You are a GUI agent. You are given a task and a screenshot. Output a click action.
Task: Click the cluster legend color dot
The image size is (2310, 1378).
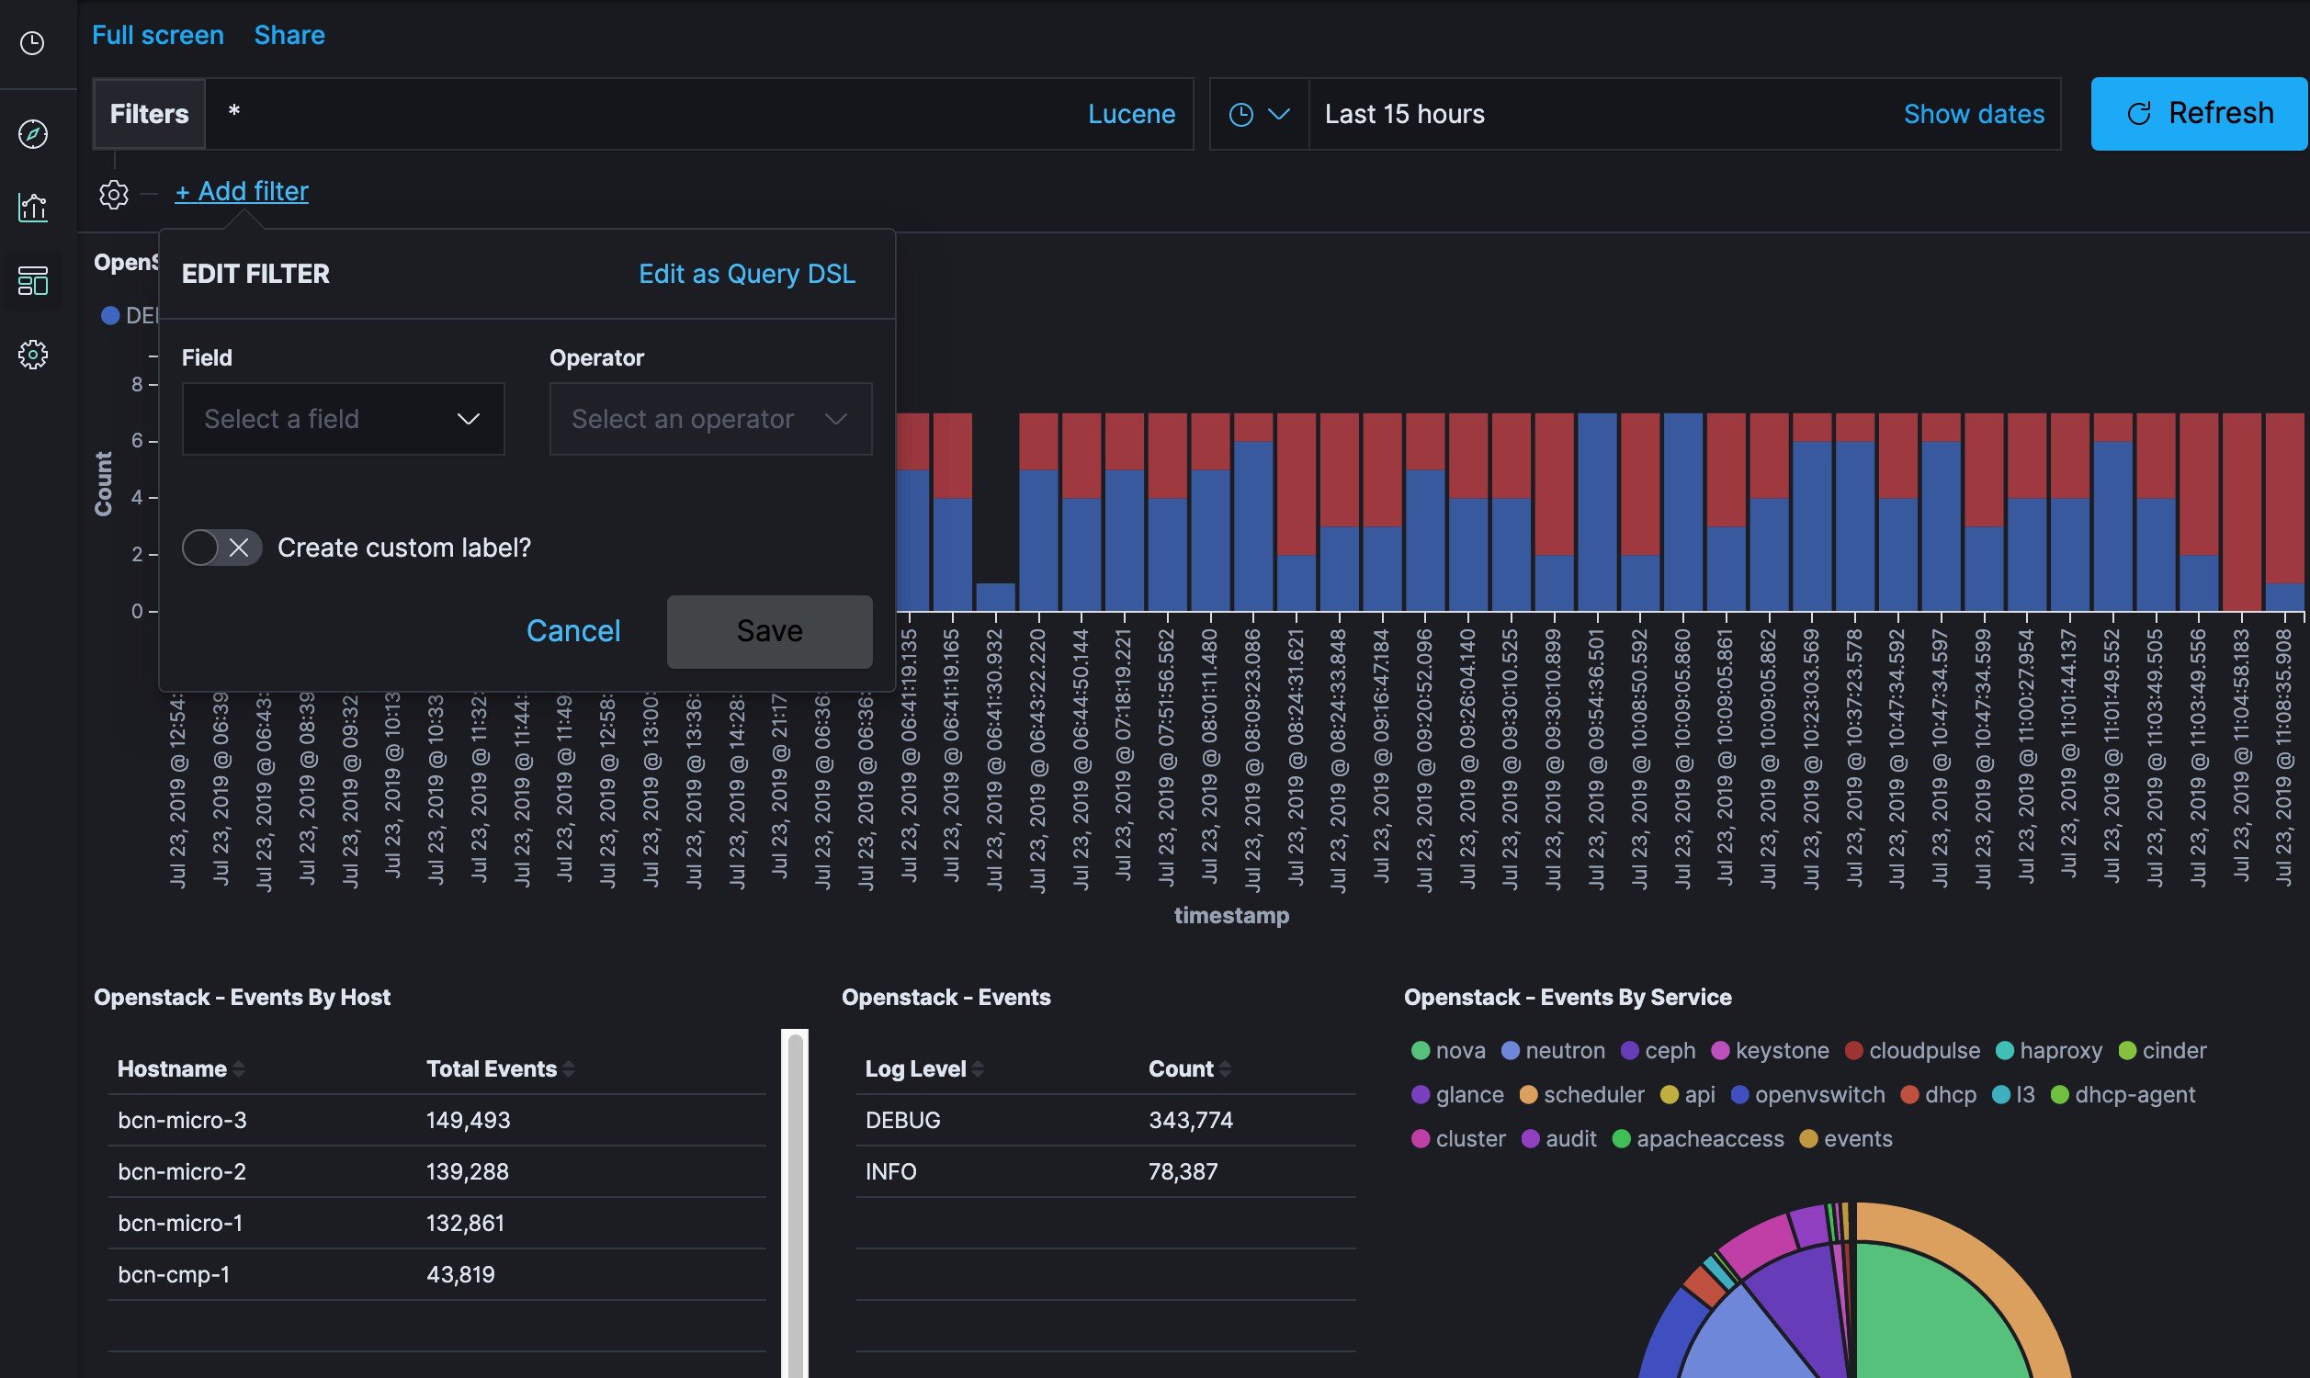point(1421,1138)
